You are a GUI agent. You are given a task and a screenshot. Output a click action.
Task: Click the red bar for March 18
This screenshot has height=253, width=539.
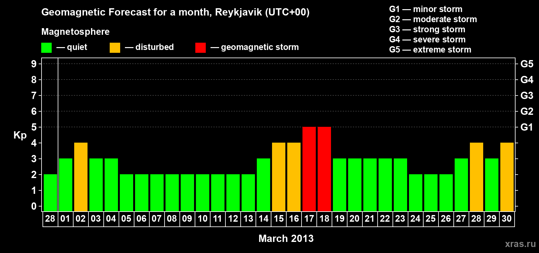click(324, 169)
